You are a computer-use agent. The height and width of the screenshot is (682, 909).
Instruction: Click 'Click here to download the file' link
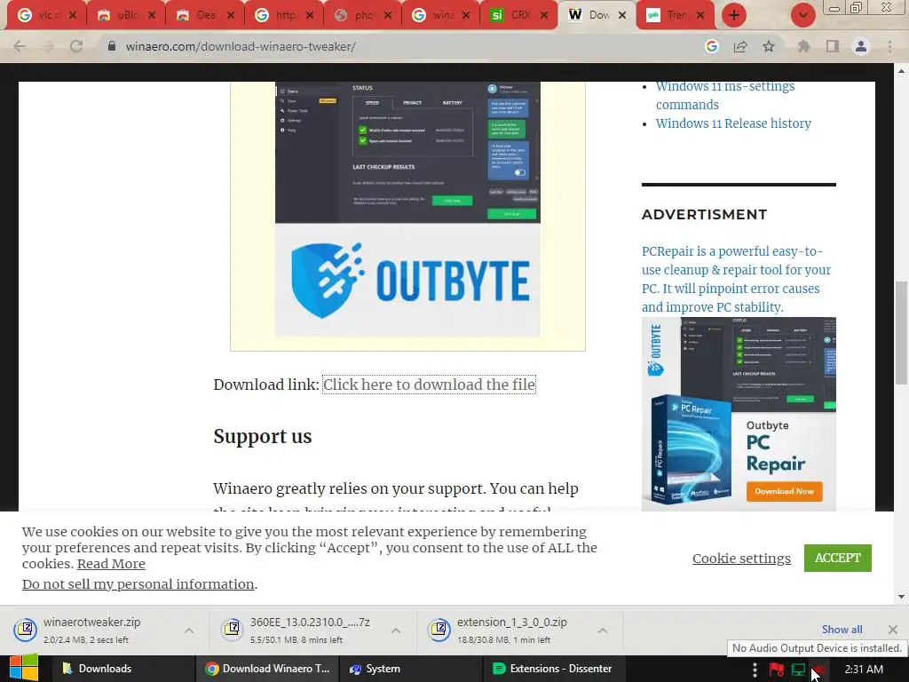(x=429, y=385)
